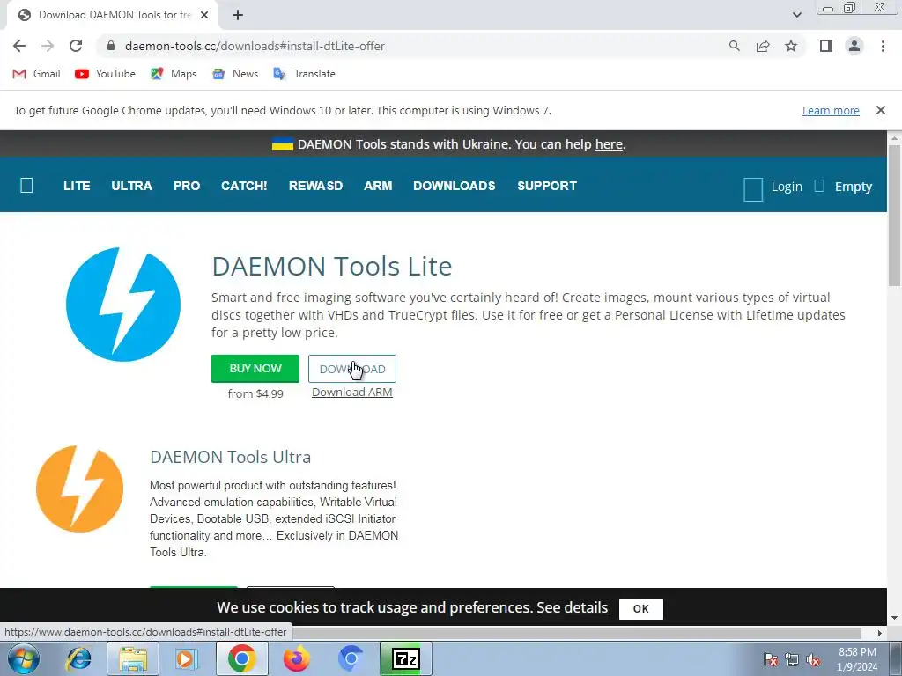Click the user icon beside Login
Screen dimensions: 902x676
point(753,189)
